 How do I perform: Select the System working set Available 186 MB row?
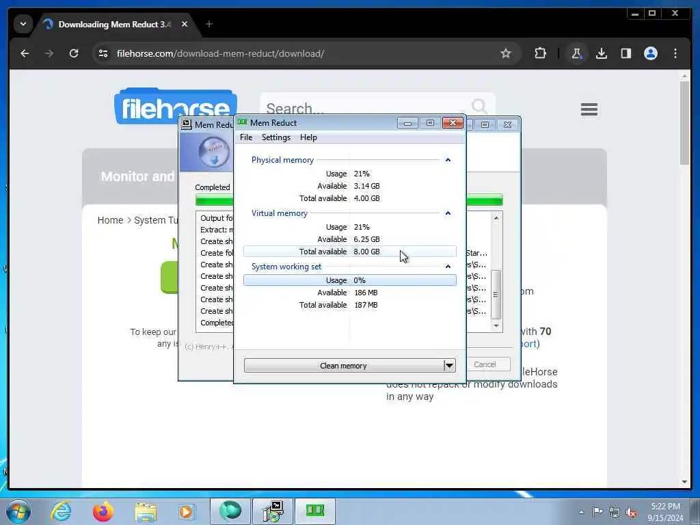coord(349,293)
